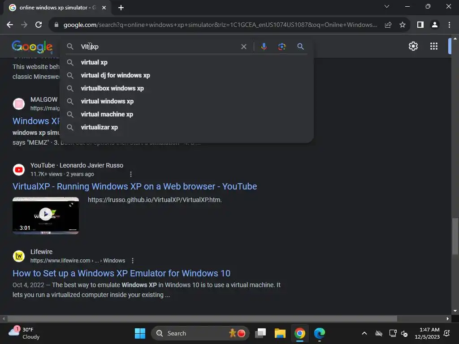Start a voice search with the microphone
Viewport: 459px width, 344px height.
click(264, 47)
